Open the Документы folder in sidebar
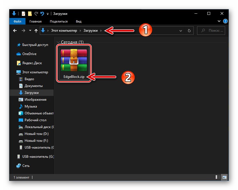The image size is (238, 190). 31,86
